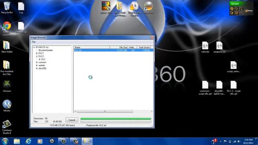258x145 pixels.
Task: Open the Pre-modded Iso Files folder
Action: 7,68
